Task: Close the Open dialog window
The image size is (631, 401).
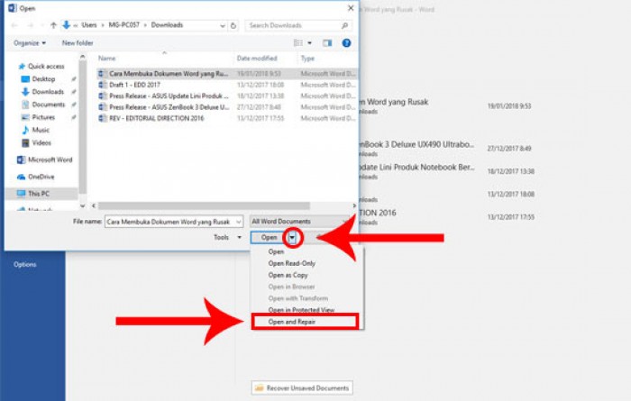Action: coord(351,8)
